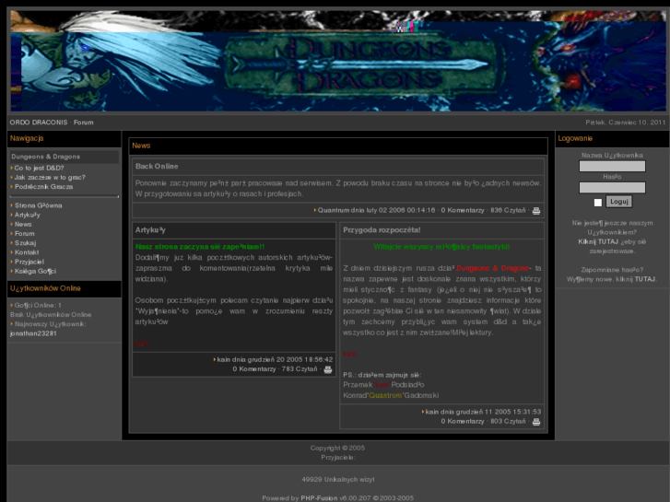Open ORDO DRACONIS in the top bar
Image resolution: width=670 pixels, height=502 pixels.
point(39,123)
